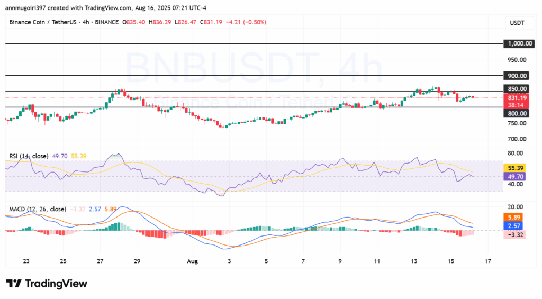Click the 750.00 price axis value

click(517, 123)
